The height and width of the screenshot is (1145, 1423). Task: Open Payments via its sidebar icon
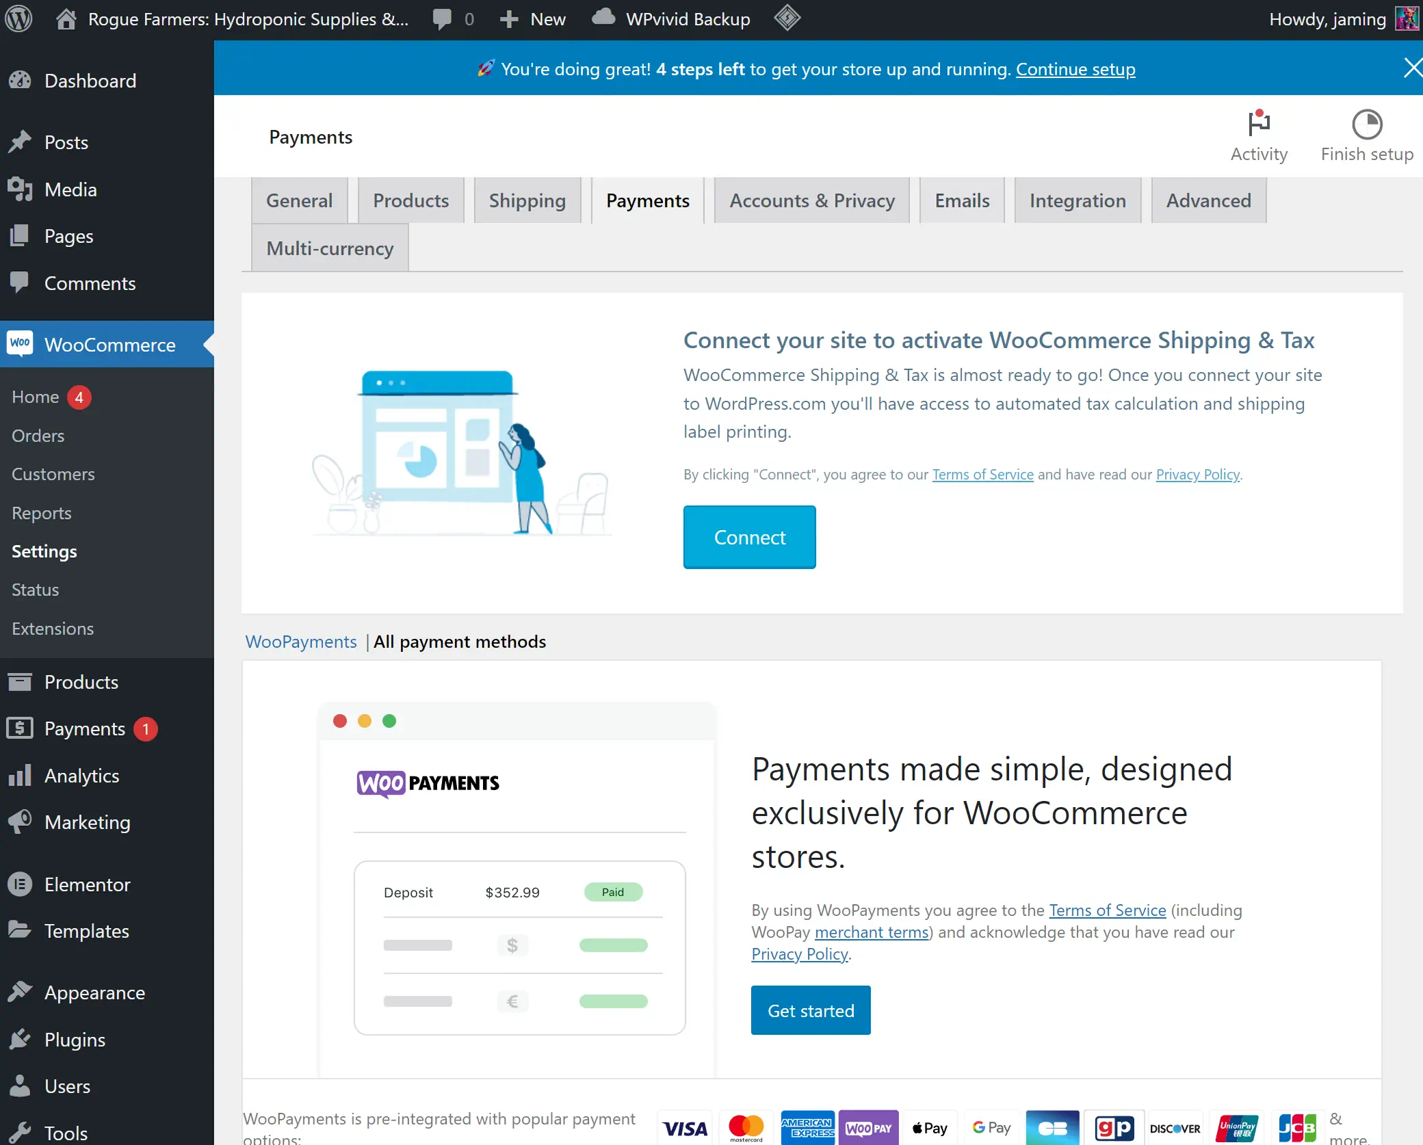(x=21, y=728)
